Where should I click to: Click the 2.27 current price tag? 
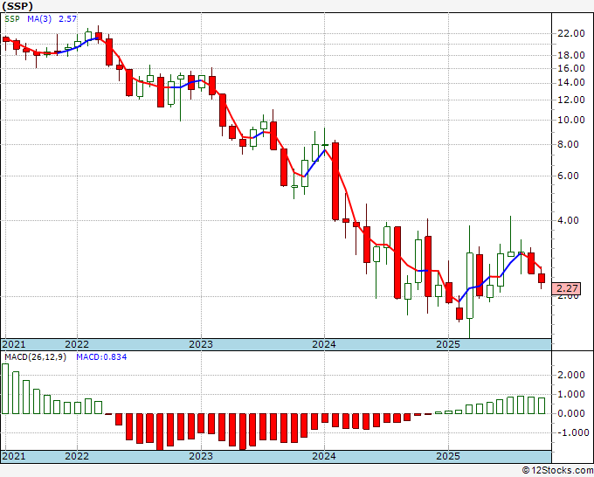(x=566, y=288)
